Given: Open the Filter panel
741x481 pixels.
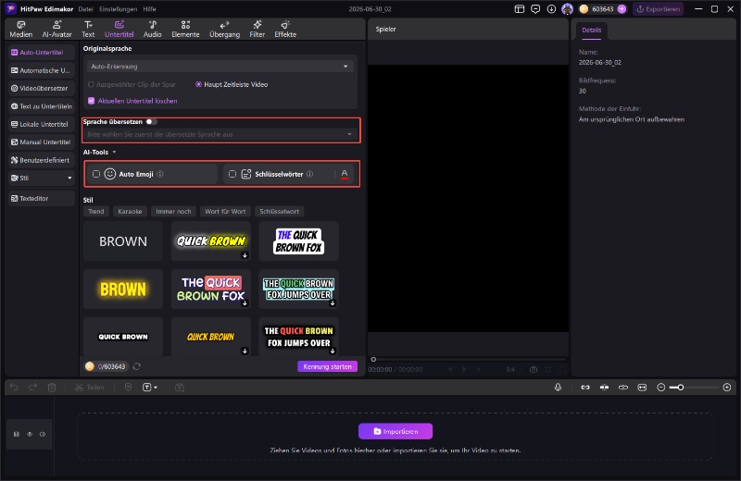Looking at the screenshot, I should coord(257,30).
